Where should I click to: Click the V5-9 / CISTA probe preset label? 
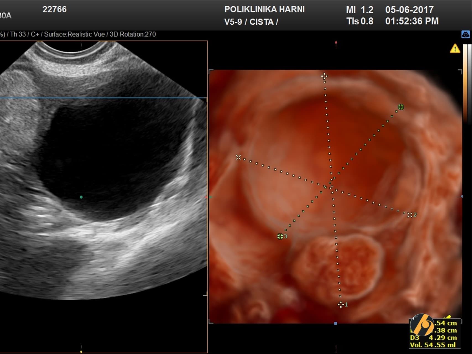tap(251, 22)
